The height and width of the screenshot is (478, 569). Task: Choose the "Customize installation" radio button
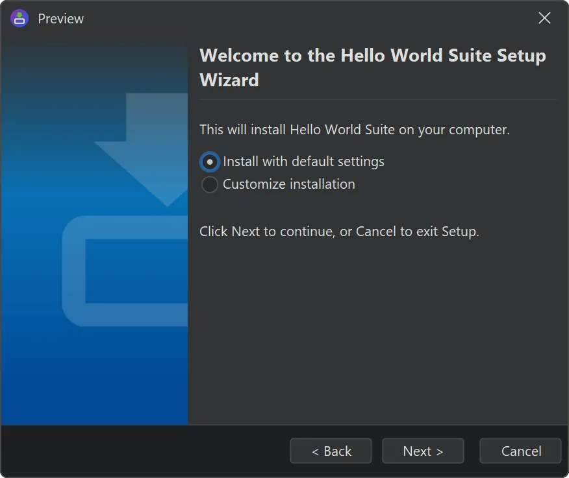click(x=210, y=185)
